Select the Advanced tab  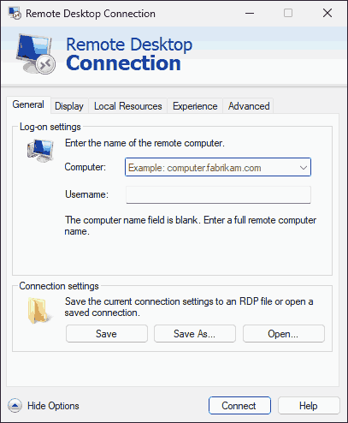point(249,106)
